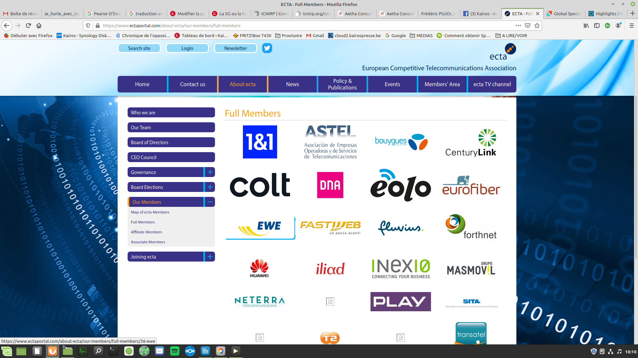Open the Events navigation item
The width and height of the screenshot is (638, 358).
point(392,84)
